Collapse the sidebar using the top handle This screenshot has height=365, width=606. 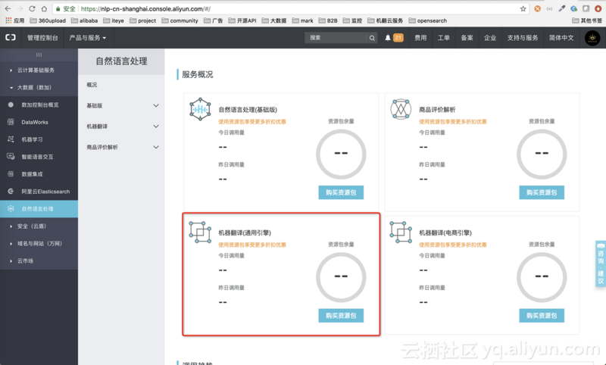pyautogui.click(x=39, y=55)
